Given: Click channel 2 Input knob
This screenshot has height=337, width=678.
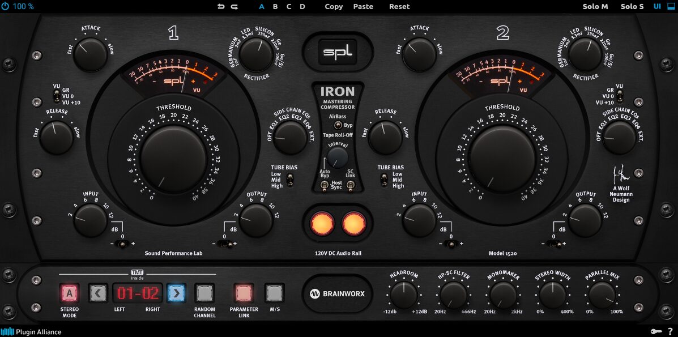Looking at the screenshot, I should click(x=419, y=221).
